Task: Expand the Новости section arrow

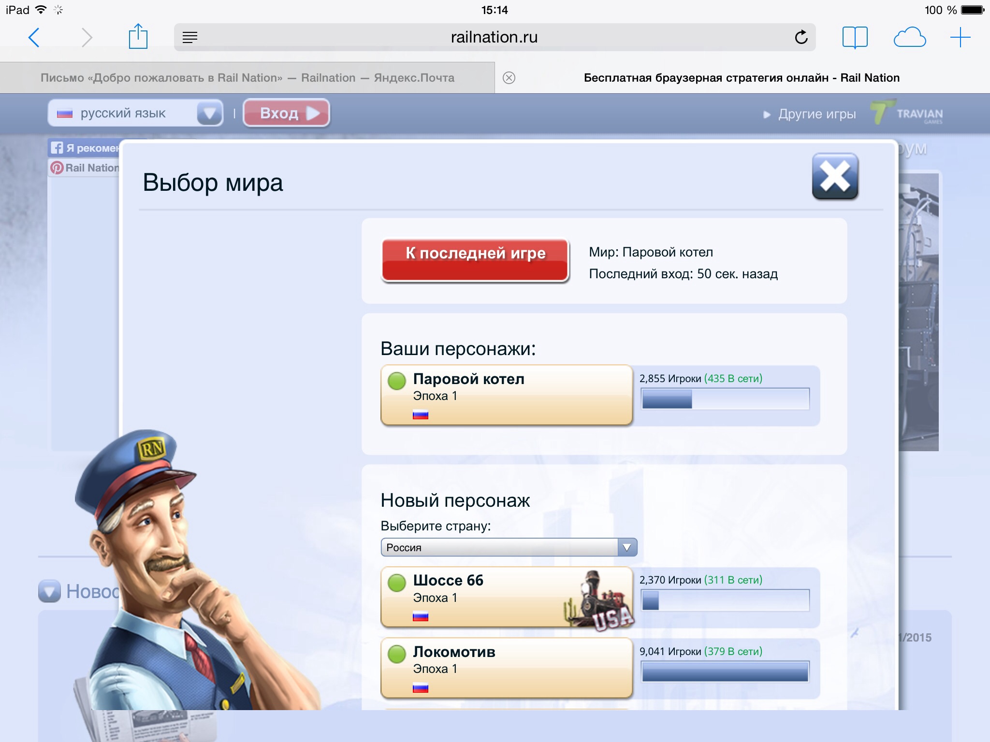Action: coord(49,591)
